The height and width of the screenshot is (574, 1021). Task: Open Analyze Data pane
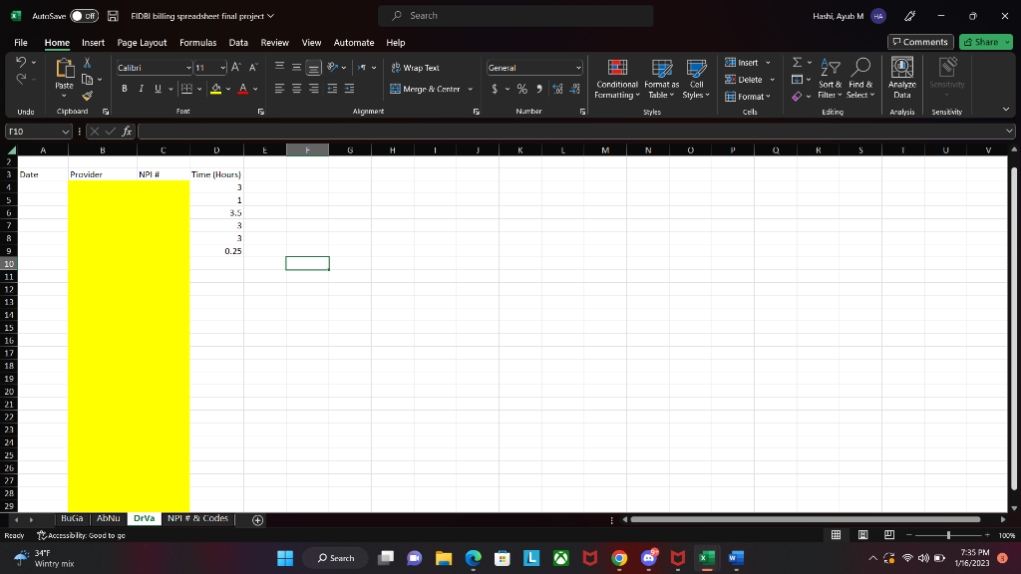tap(901, 79)
